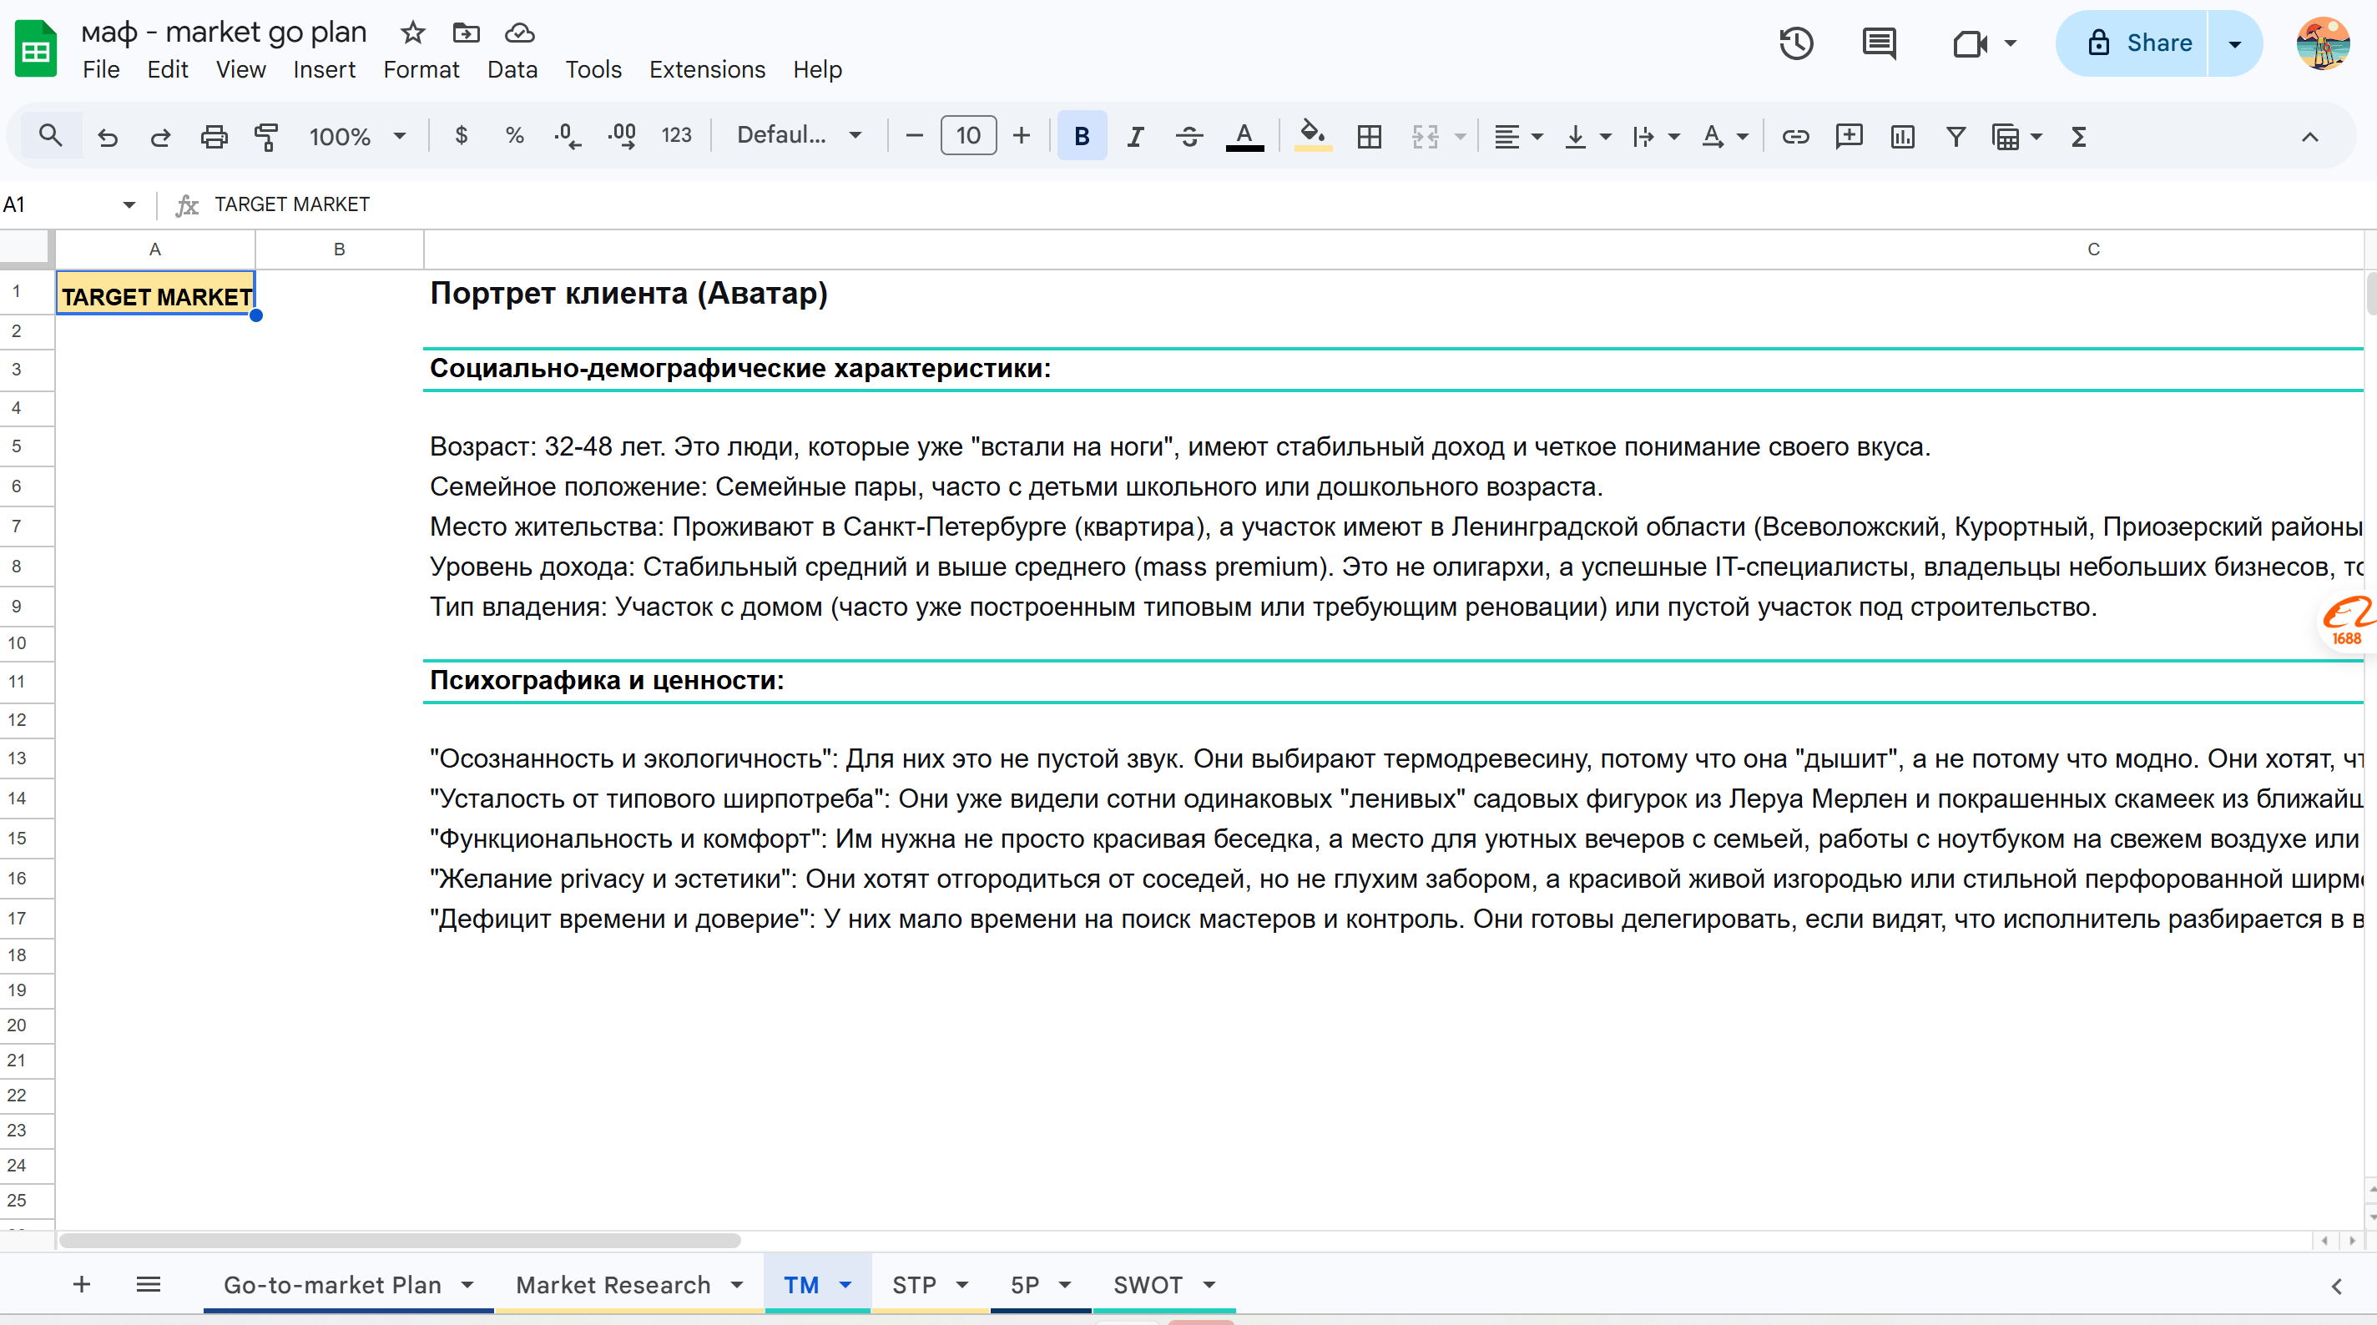
Task: Switch to the SWOT sheet tab
Action: (x=1147, y=1284)
